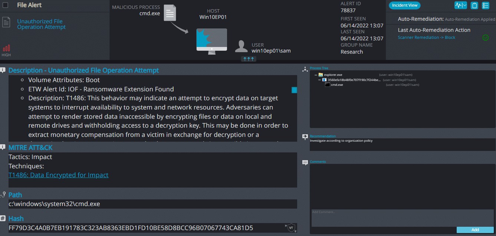Click the Add comment button
Screen dimensions: 496x236
(x=475, y=230)
